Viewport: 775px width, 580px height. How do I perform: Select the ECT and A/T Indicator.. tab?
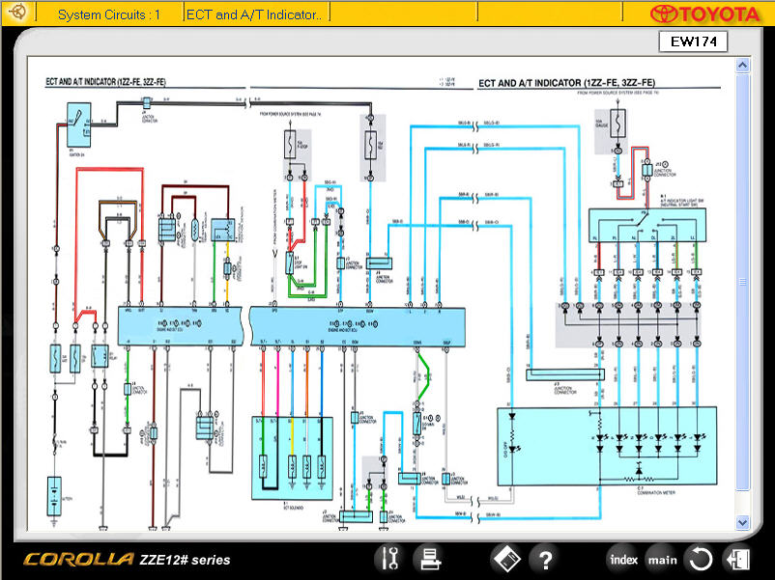point(255,14)
